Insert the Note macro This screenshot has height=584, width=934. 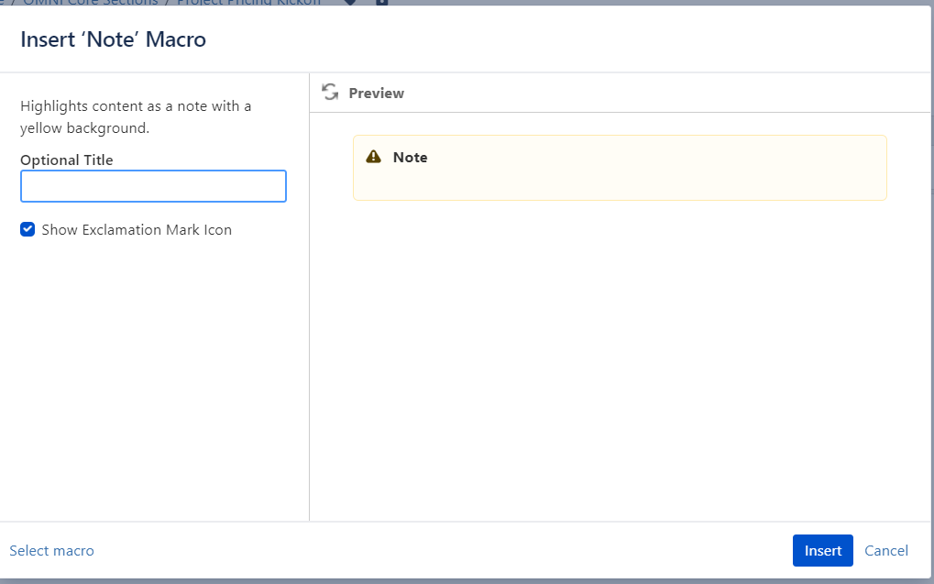(x=822, y=550)
